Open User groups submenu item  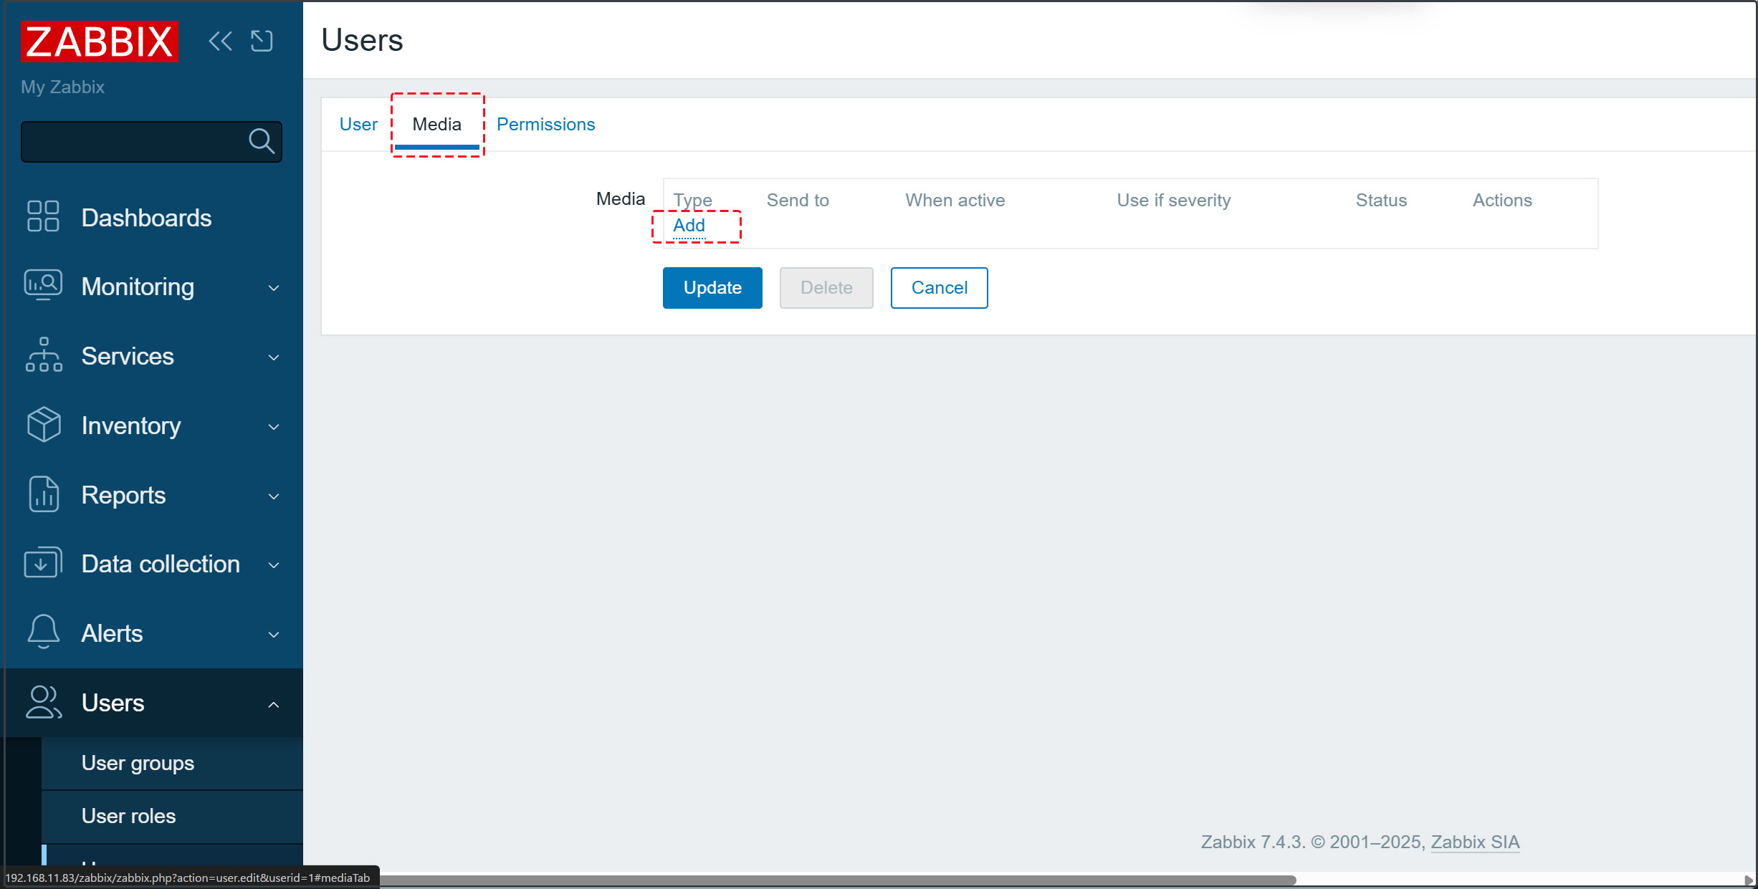pyautogui.click(x=138, y=763)
